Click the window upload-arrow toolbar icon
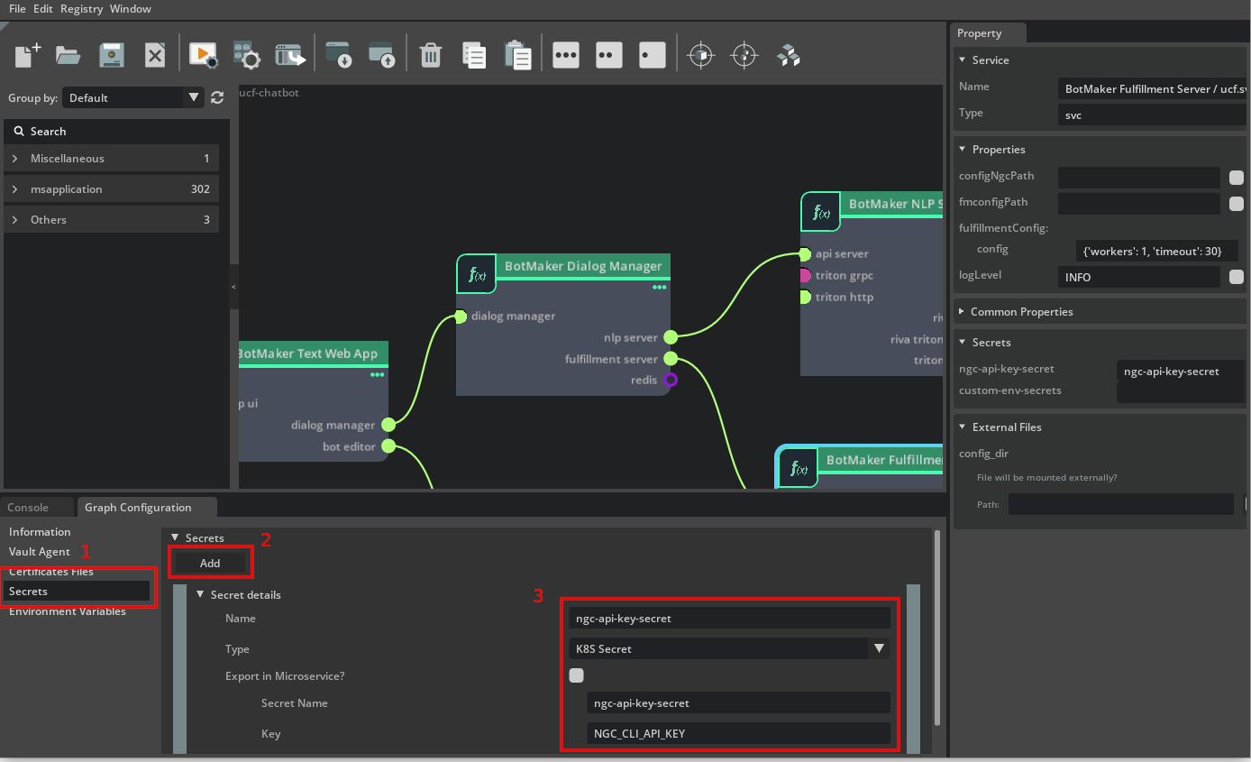Screen dimensions: 1251x762 [x=382, y=55]
